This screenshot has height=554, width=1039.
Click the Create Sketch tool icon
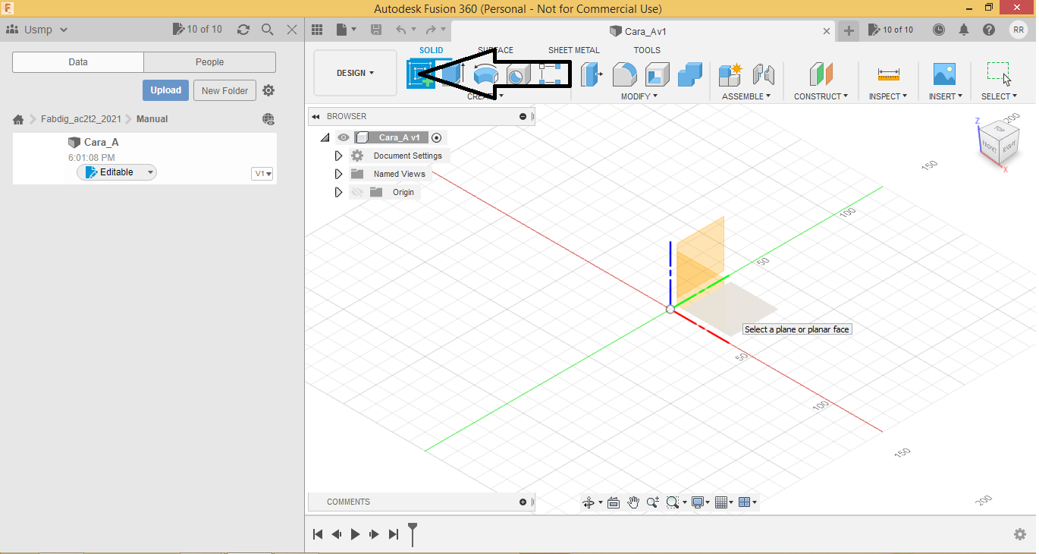click(421, 74)
